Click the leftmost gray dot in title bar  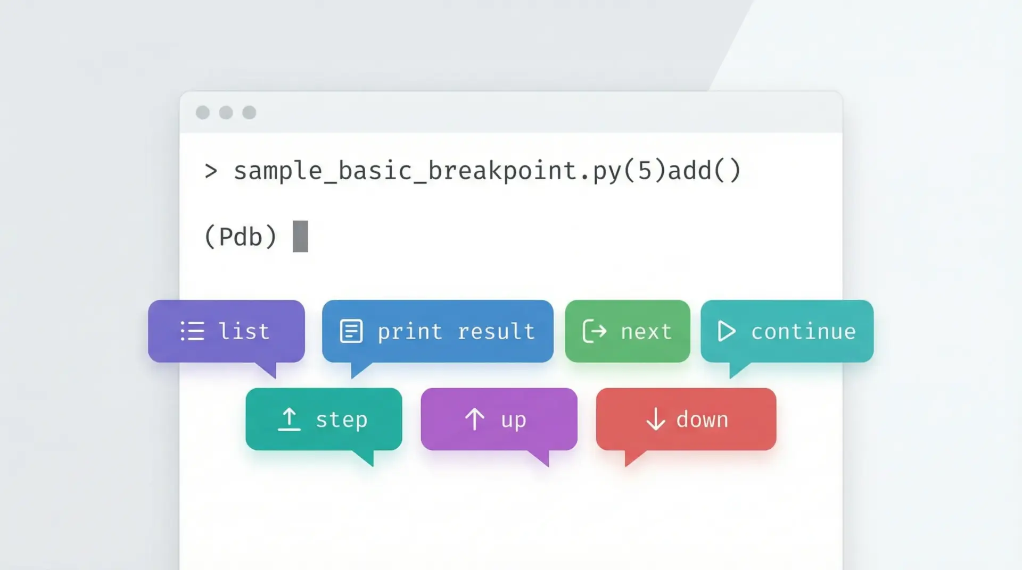coord(203,112)
